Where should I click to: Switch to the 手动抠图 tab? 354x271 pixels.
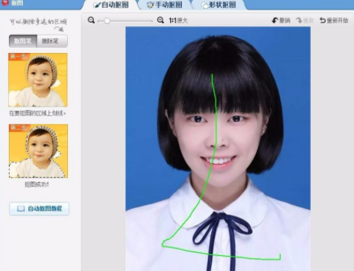pos(165,5)
